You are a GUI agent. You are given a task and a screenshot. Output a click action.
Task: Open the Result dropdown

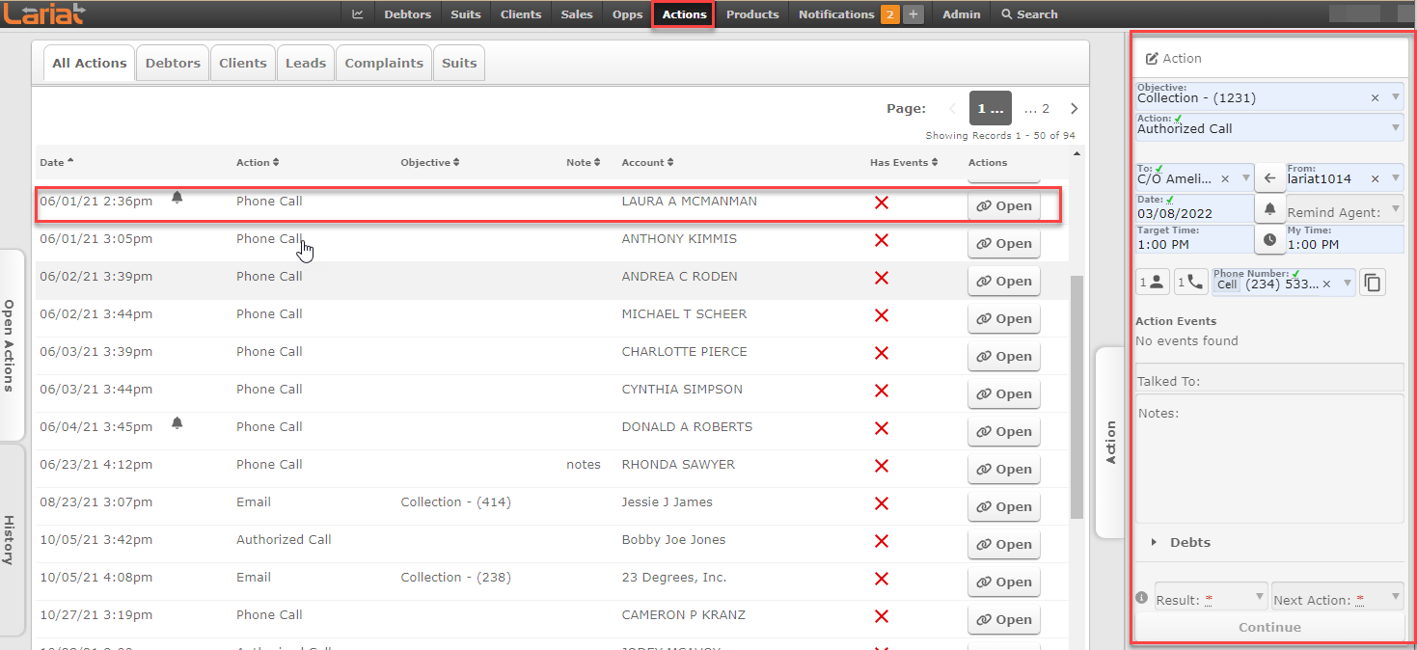tap(1211, 599)
